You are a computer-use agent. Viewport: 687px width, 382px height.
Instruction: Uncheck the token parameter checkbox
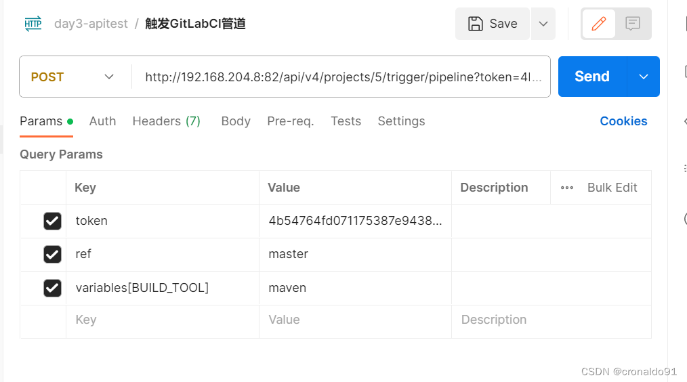[x=53, y=221]
